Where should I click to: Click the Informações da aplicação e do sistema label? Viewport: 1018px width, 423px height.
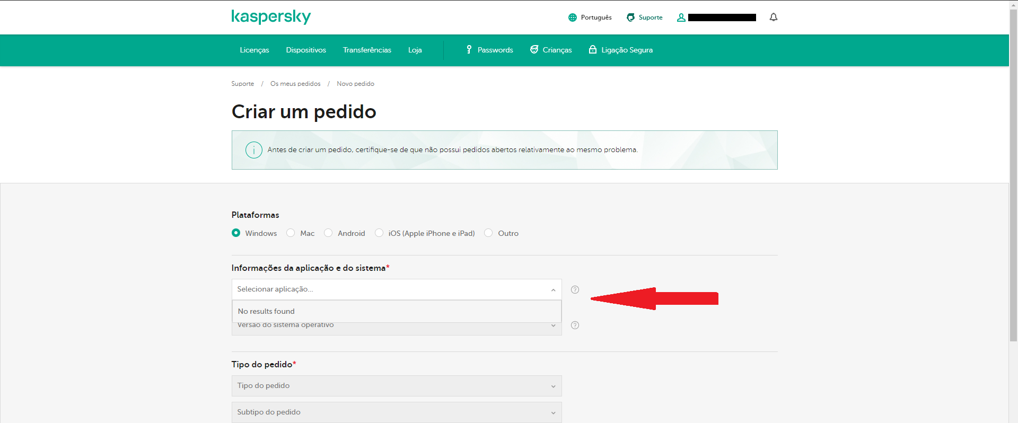click(310, 268)
